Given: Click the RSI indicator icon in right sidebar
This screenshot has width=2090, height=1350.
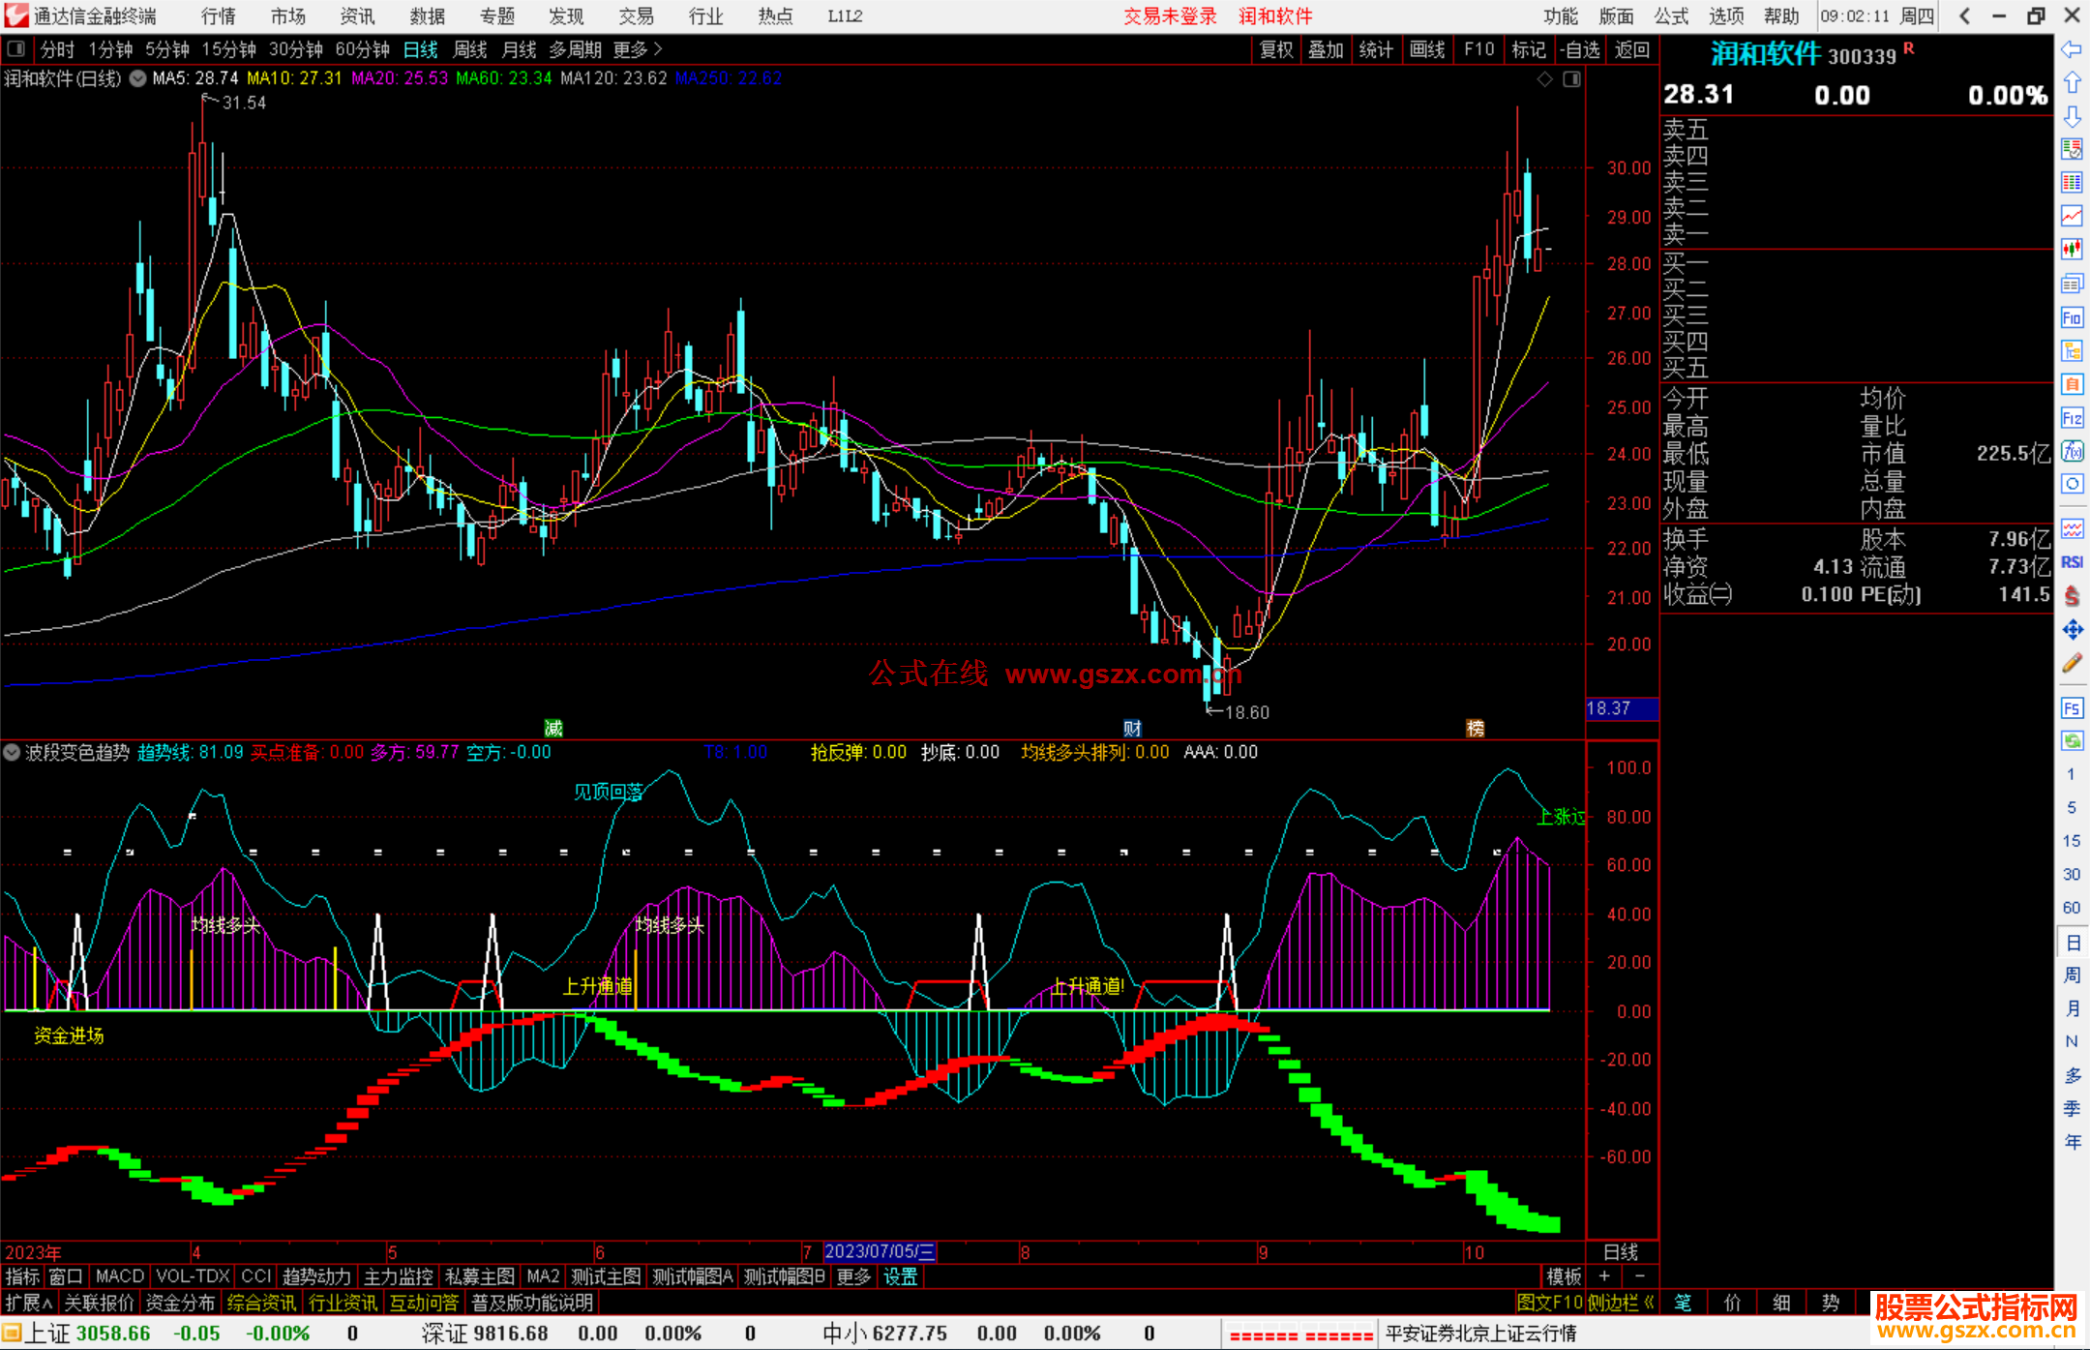Looking at the screenshot, I should tap(2072, 562).
